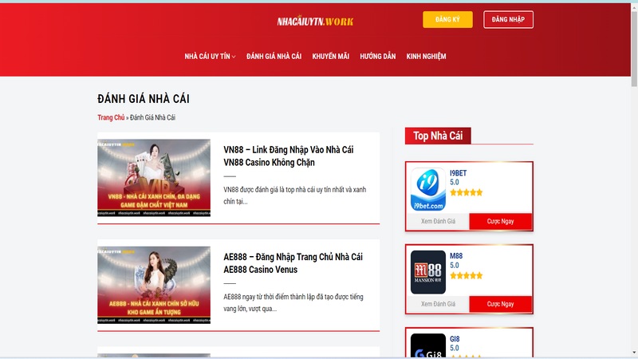Click the M88 Mansion logo icon
This screenshot has height=359, width=638.
[x=428, y=272]
